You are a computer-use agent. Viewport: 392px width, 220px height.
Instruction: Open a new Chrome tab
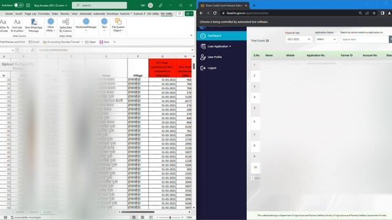pos(254,5)
